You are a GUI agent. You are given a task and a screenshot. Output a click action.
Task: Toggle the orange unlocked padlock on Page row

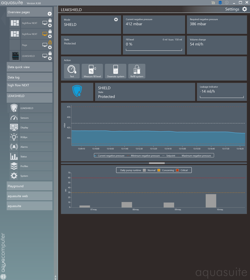[50, 42]
